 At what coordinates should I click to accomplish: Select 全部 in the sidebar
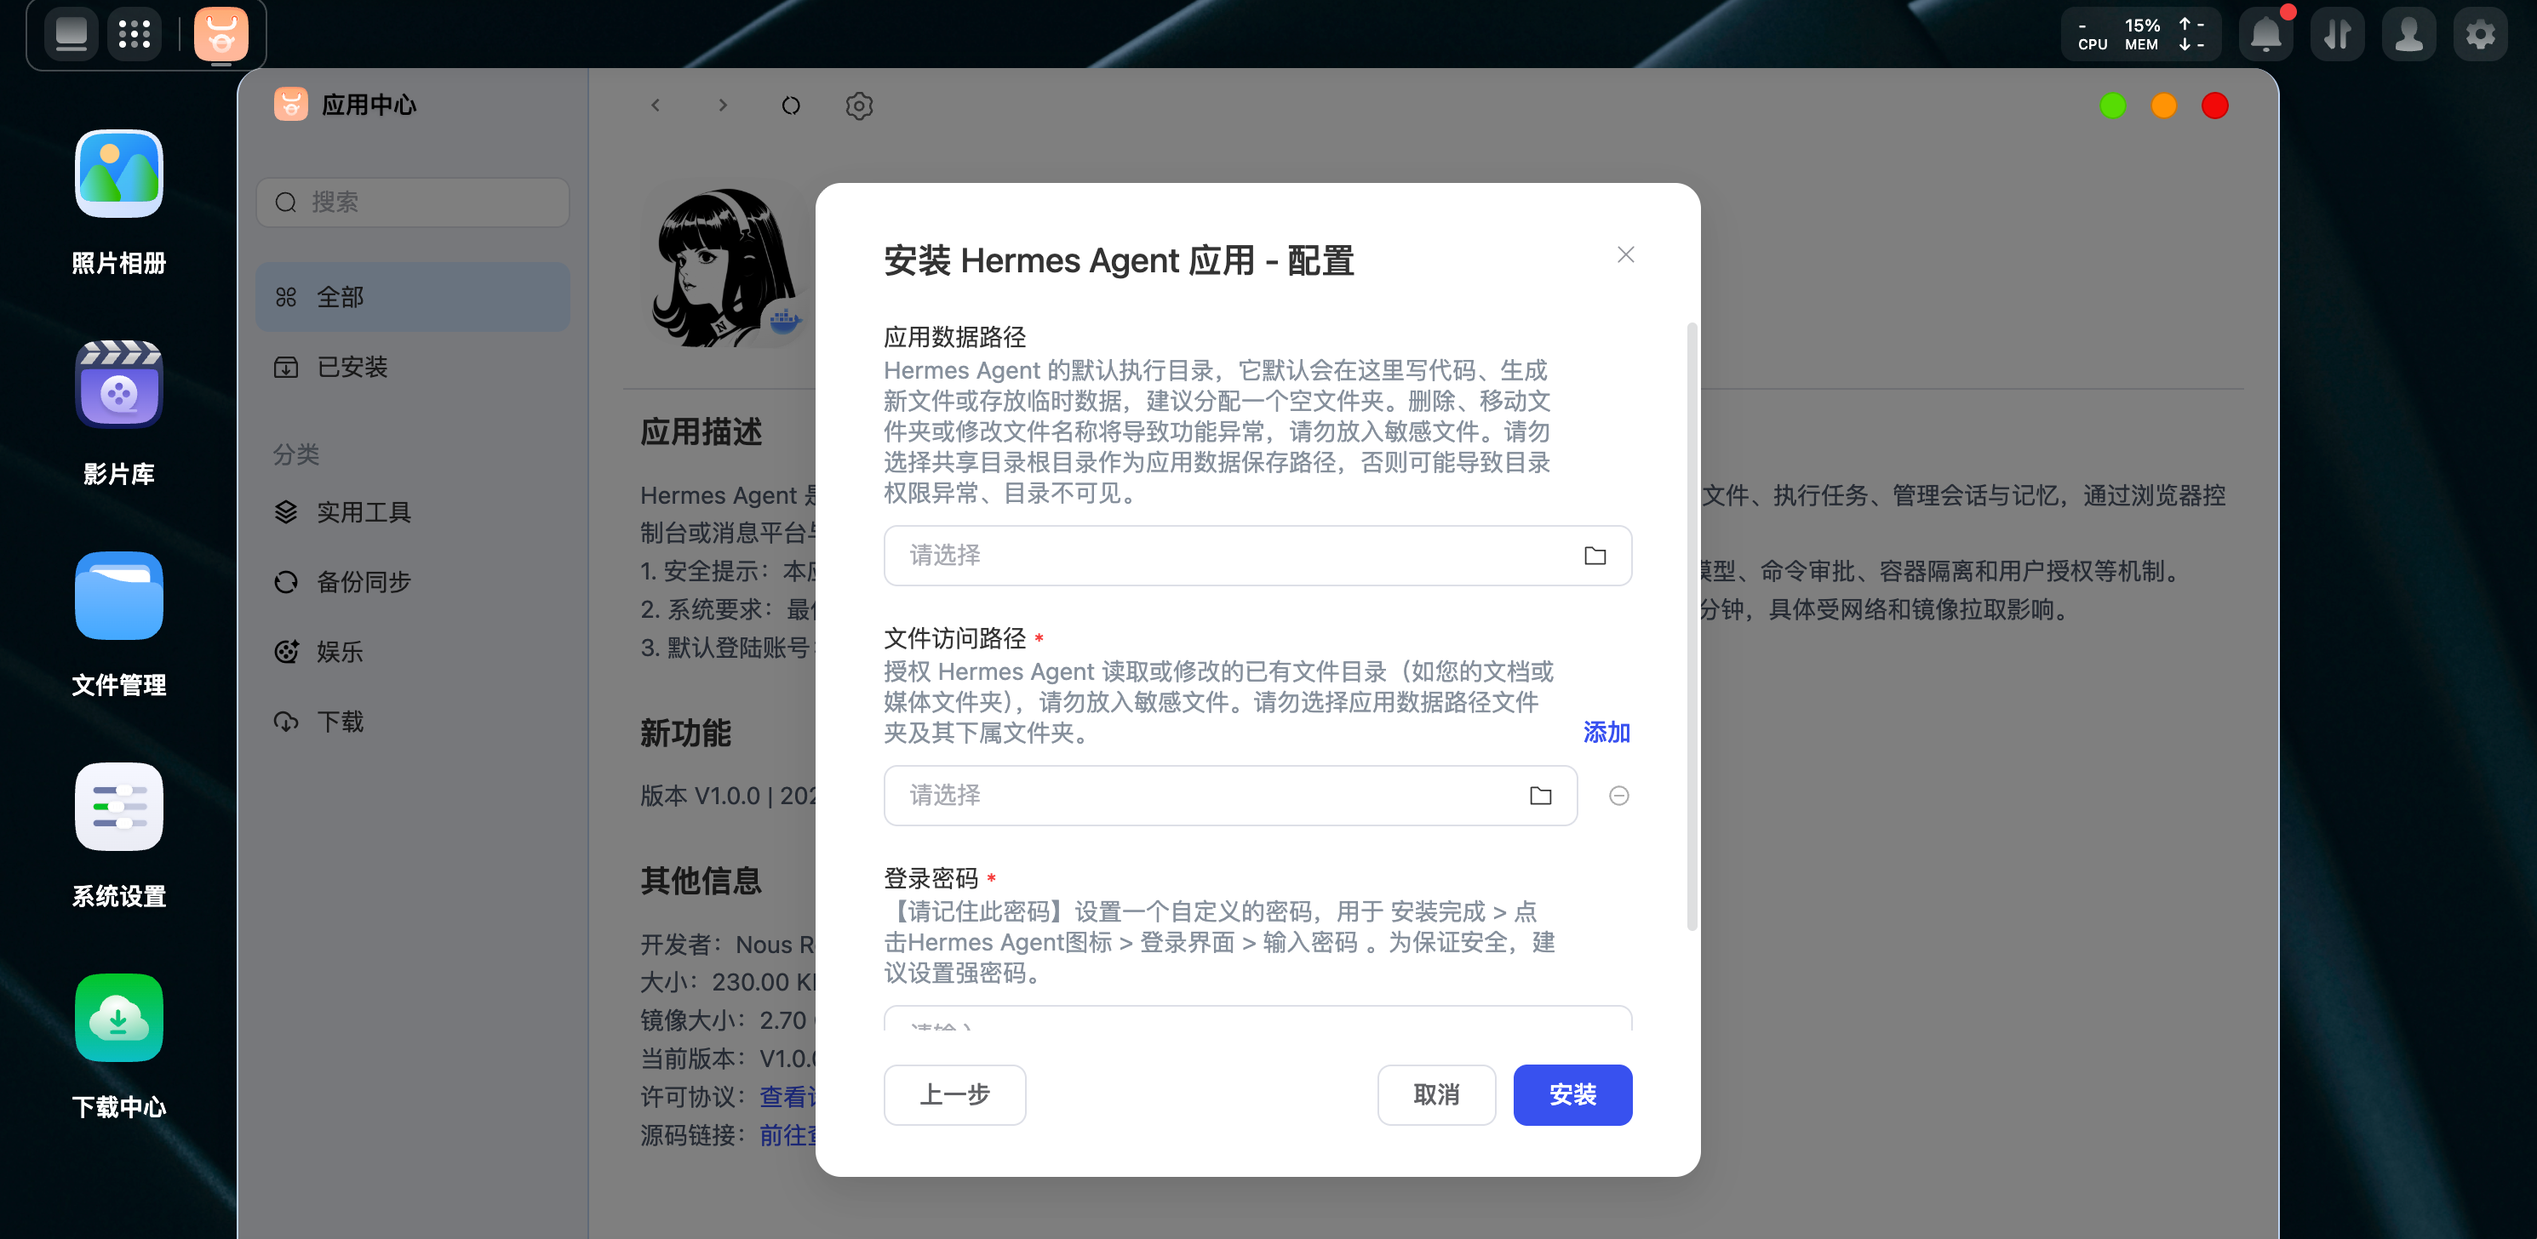(414, 297)
